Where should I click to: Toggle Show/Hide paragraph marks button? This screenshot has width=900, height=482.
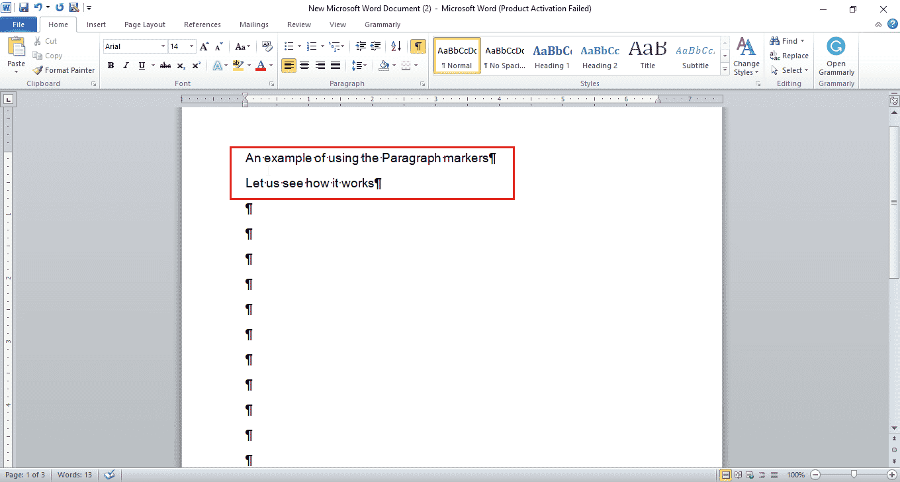pos(418,46)
